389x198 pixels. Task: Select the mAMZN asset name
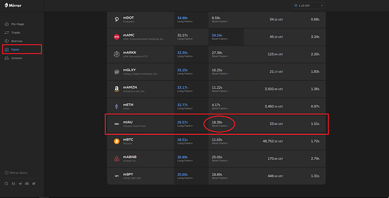pos(130,87)
